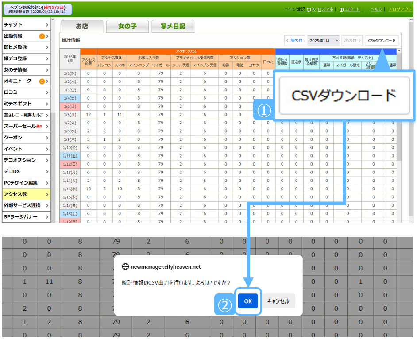Open the サポート link with info icon

[x=351, y=9]
